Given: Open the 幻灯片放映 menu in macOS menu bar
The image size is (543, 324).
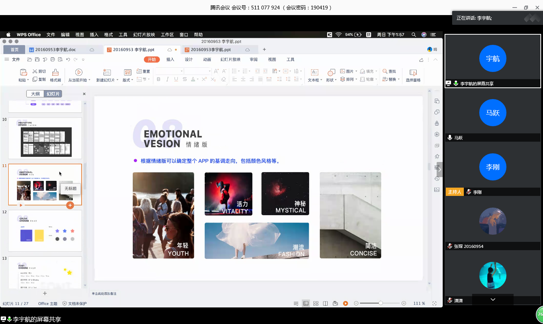Looking at the screenshot, I should [144, 35].
